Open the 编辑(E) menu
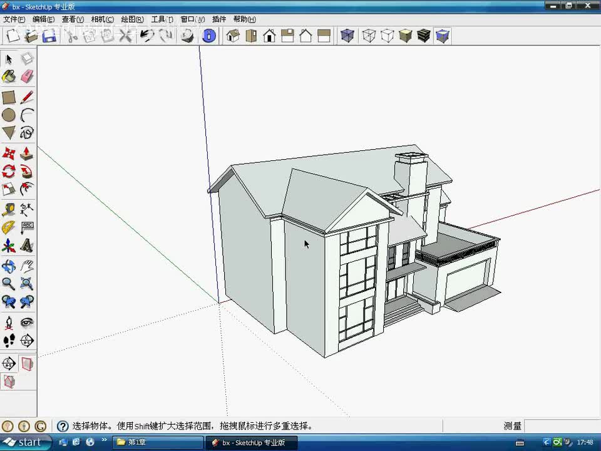This screenshot has width=601, height=451. pyautogui.click(x=43, y=19)
